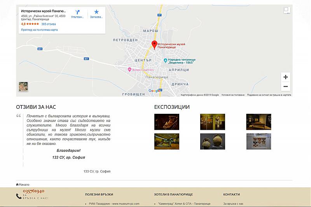Click the pink Хотел Court Inn pin
The height and width of the screenshot is (207, 311).
click(x=130, y=70)
